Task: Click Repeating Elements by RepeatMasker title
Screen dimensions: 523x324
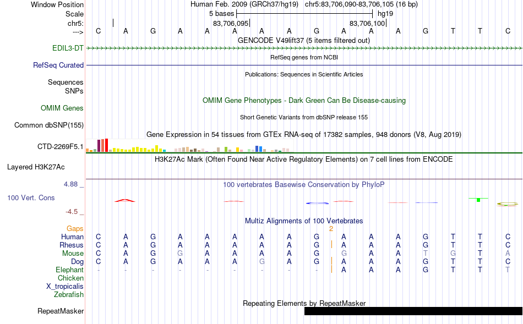Action: coord(304,303)
